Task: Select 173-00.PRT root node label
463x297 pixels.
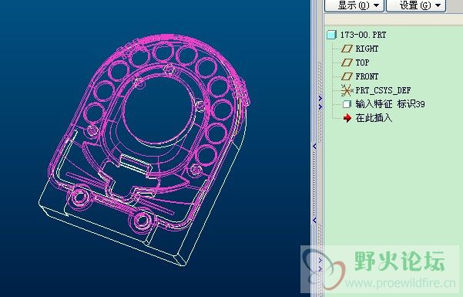Action: point(363,35)
